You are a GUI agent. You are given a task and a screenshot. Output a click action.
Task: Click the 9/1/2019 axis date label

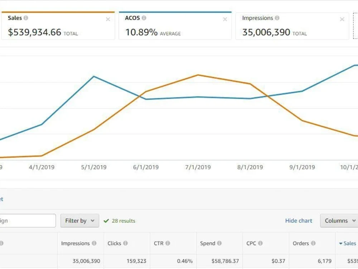[302, 167]
